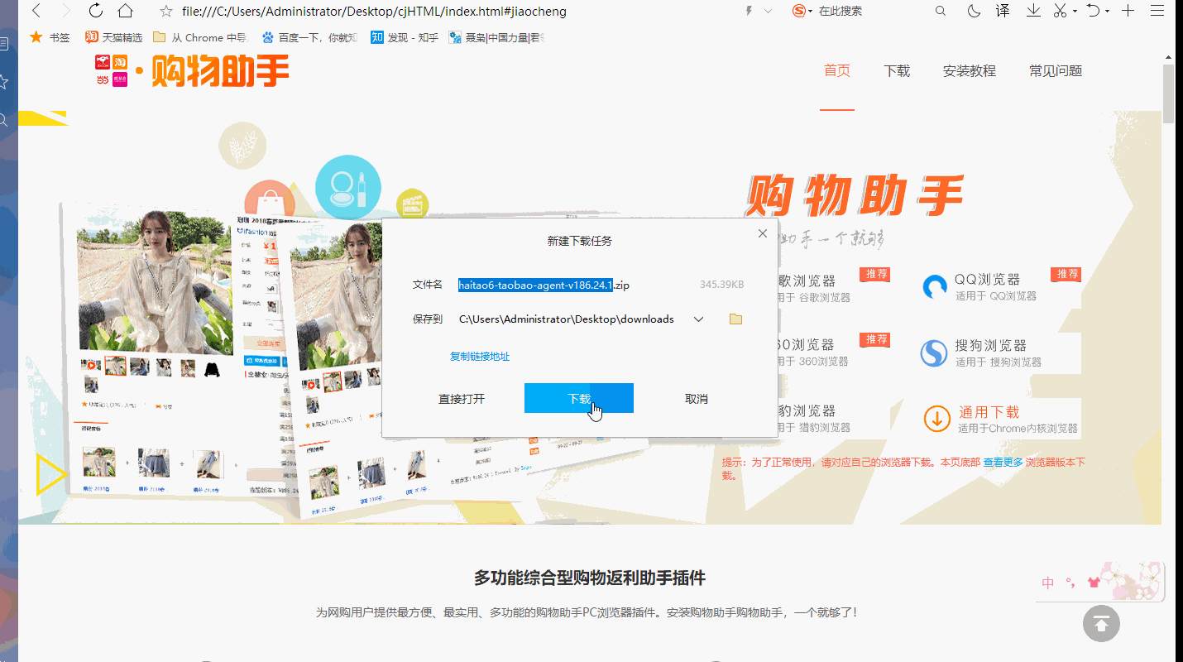
Task: Open the 发现 - 知乎 bookmark
Action: pyautogui.click(x=405, y=37)
